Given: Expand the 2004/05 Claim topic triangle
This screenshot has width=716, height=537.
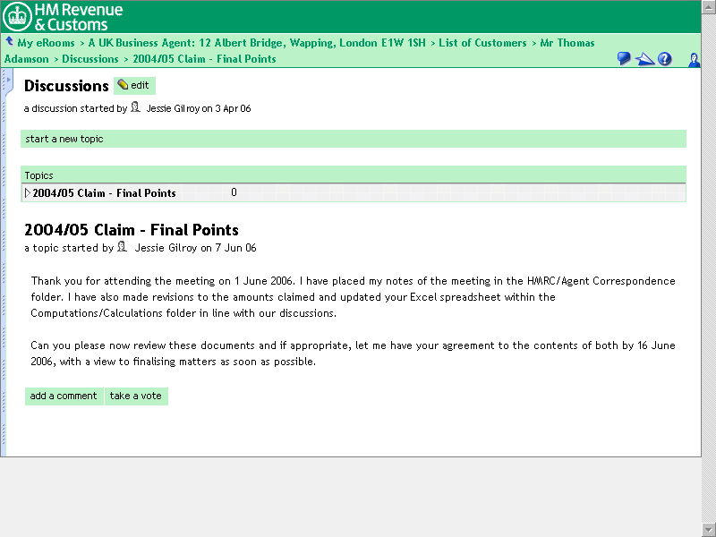Looking at the screenshot, I should tap(28, 192).
